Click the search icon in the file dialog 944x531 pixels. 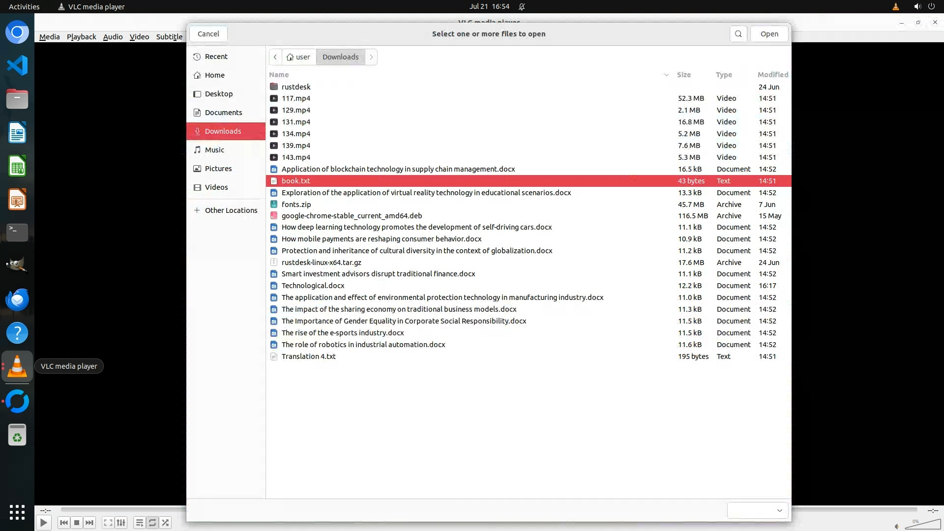click(738, 34)
